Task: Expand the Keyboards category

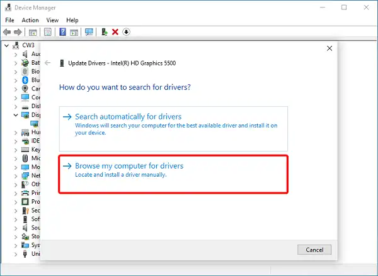Action: pos(16,150)
